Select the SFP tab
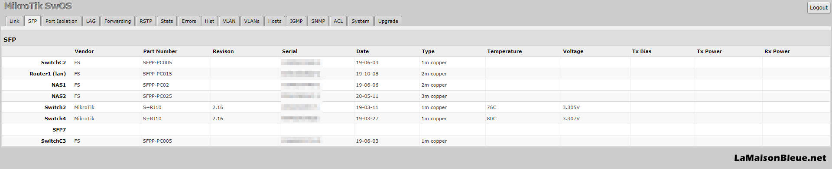Image resolution: width=832 pixels, height=169 pixels. click(x=32, y=21)
